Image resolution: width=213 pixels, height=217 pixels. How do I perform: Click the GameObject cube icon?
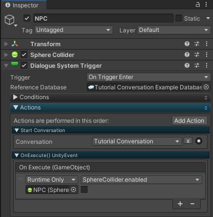[x=9, y=20]
